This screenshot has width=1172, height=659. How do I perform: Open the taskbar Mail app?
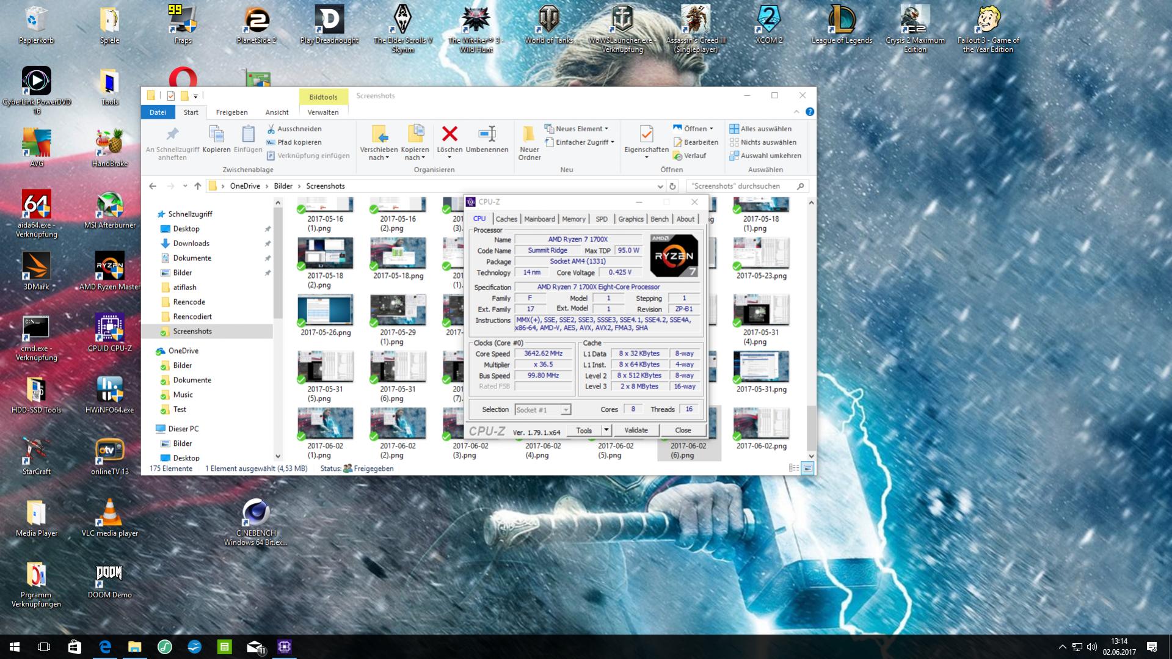coord(255,647)
